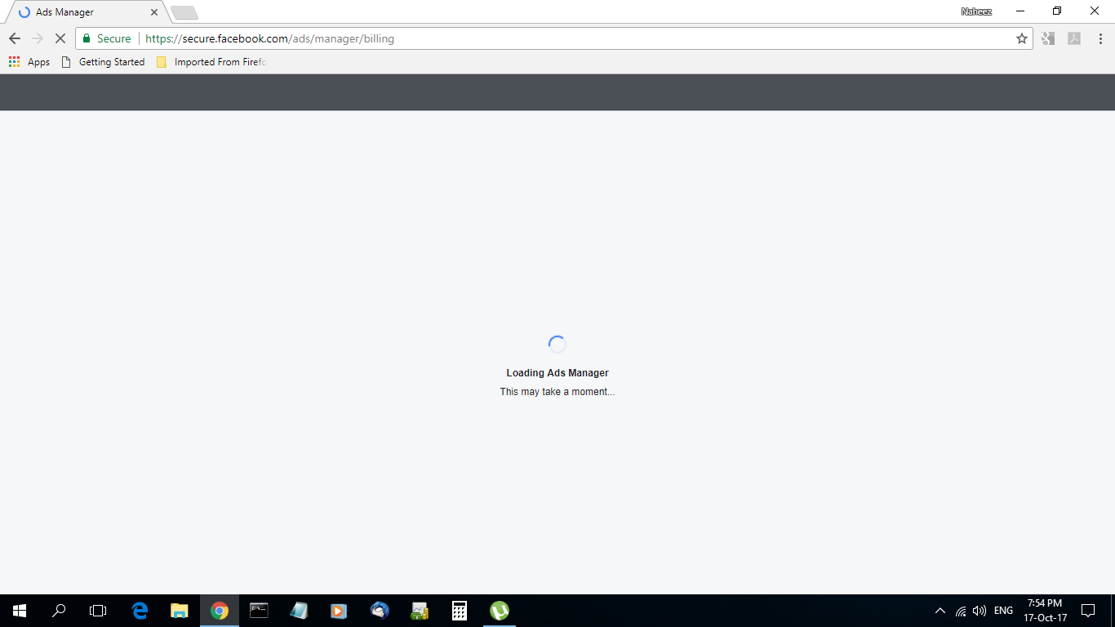
Task: Open the Adobe Acrobat PDF extension icon
Action: coord(1074,38)
